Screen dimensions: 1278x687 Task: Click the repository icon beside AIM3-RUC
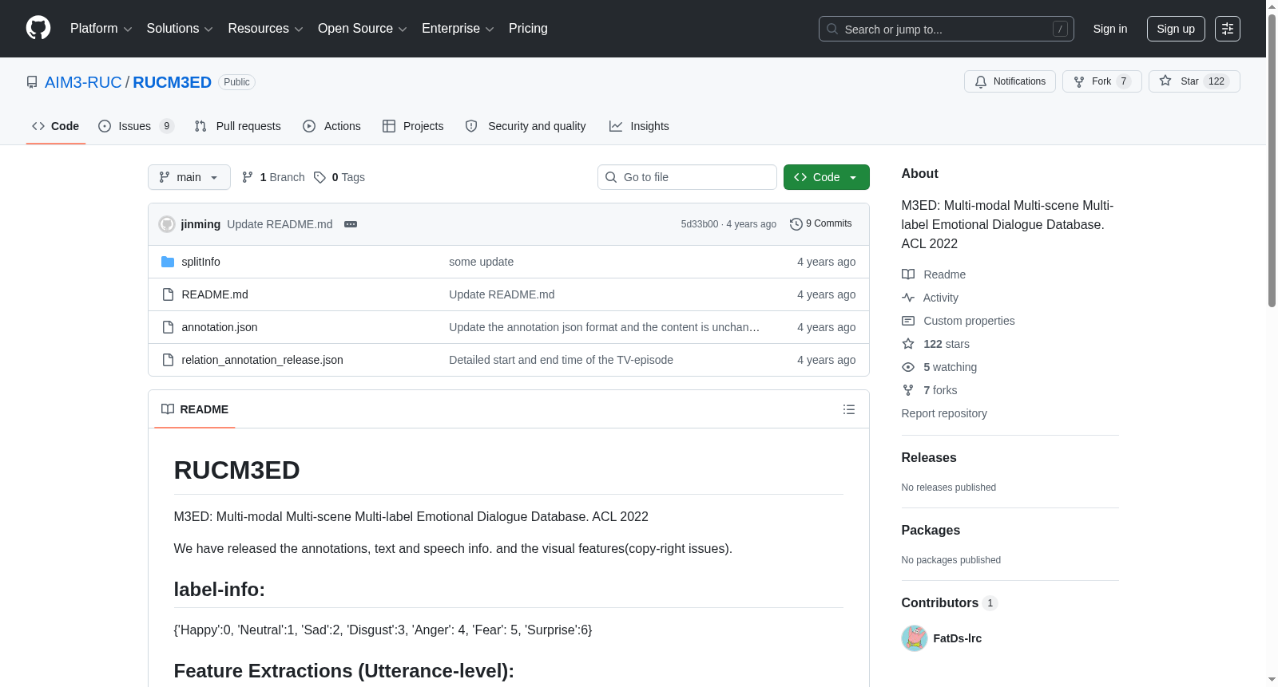pos(32,82)
